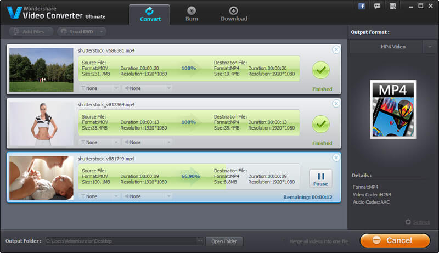Pause the shutterstock_v881749.mp4 conversion
This screenshot has height=253, width=439.
pyautogui.click(x=320, y=177)
